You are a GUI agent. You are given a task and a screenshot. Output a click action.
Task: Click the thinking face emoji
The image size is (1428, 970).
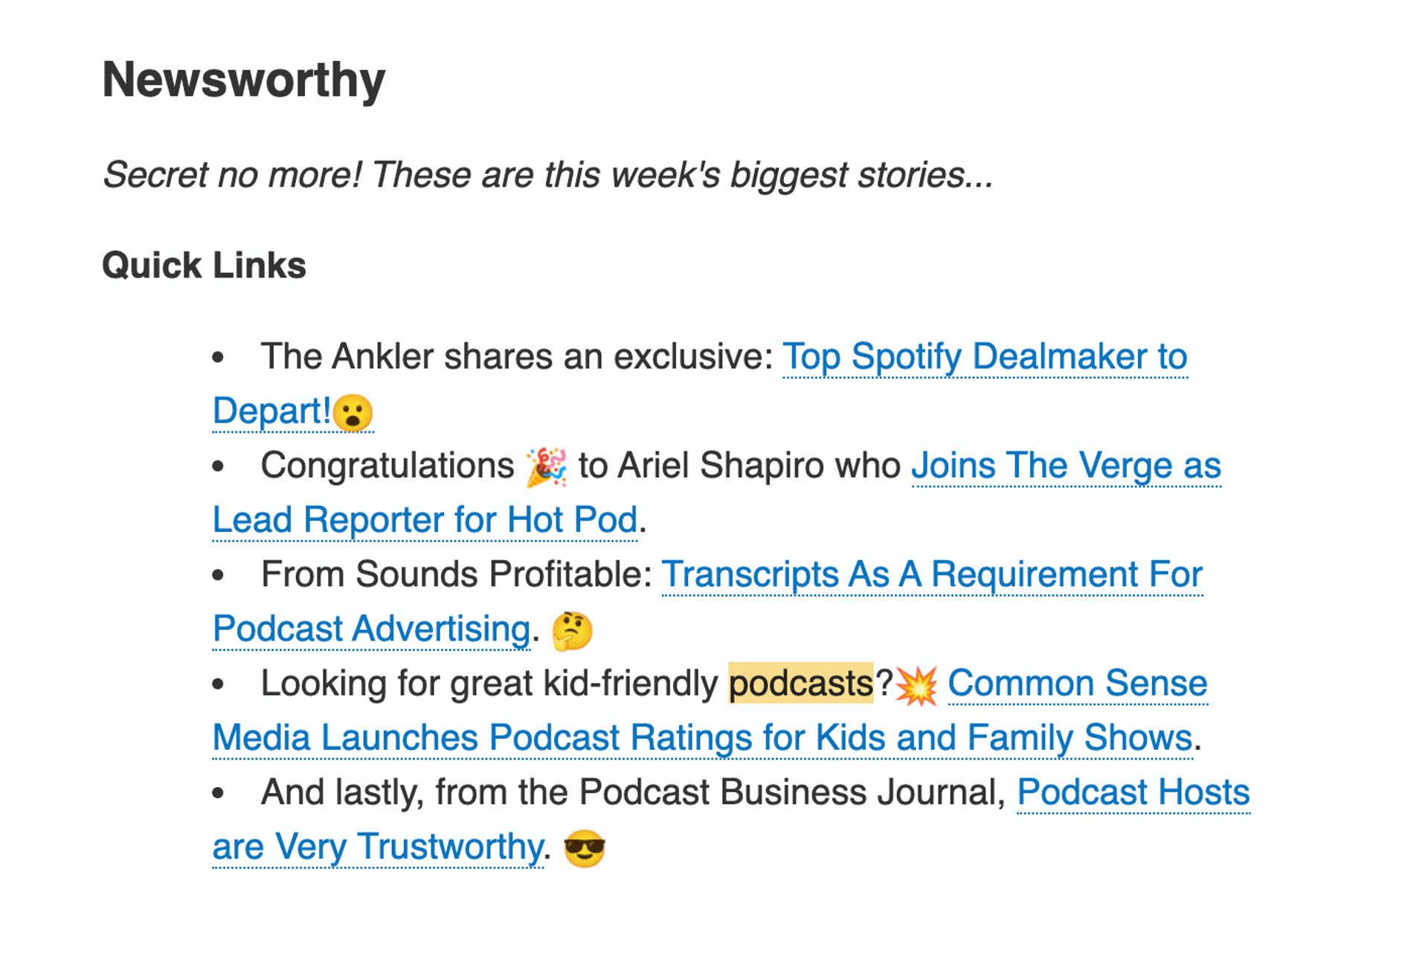pyautogui.click(x=572, y=631)
